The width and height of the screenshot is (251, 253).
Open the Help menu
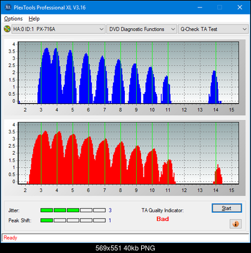(34, 19)
